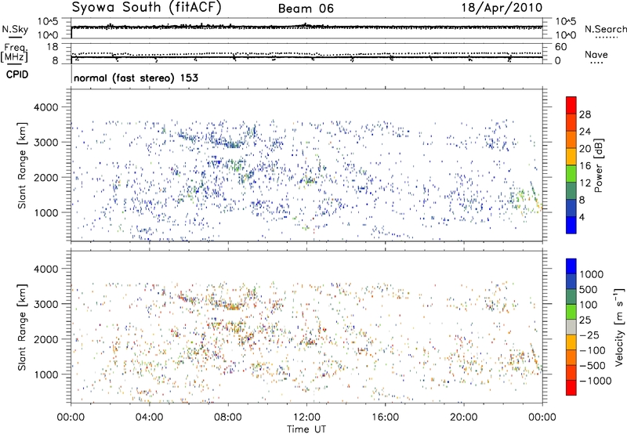Click the 'CPID' label
The image size is (627, 434).
[x=17, y=74]
